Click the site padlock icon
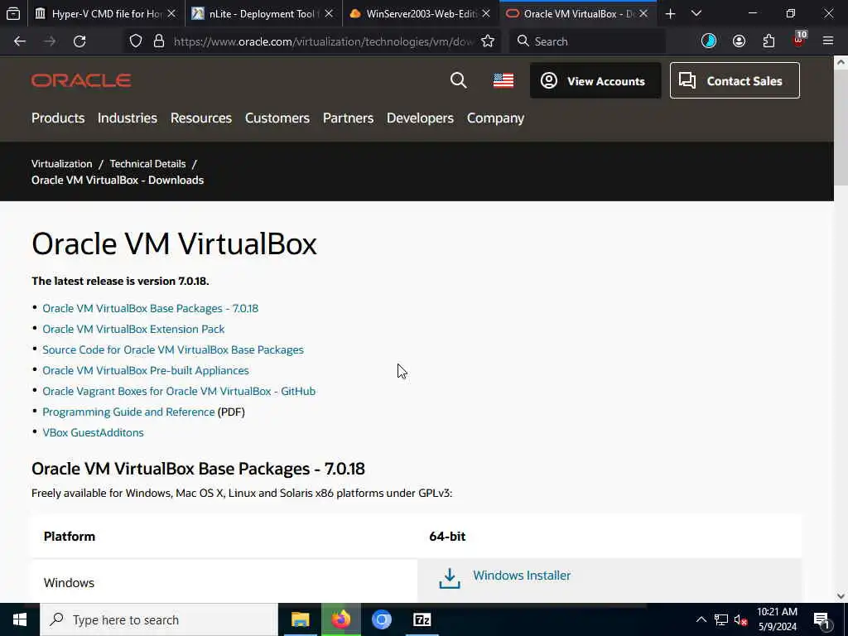This screenshot has width=848, height=636. click(158, 41)
